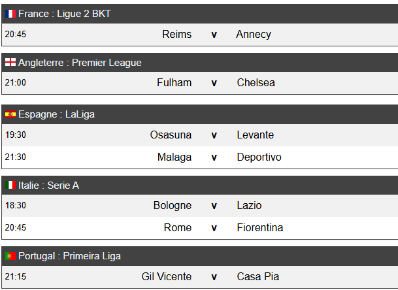Open the Italie : Serie A header
This screenshot has height=290, width=398.
coord(200,185)
